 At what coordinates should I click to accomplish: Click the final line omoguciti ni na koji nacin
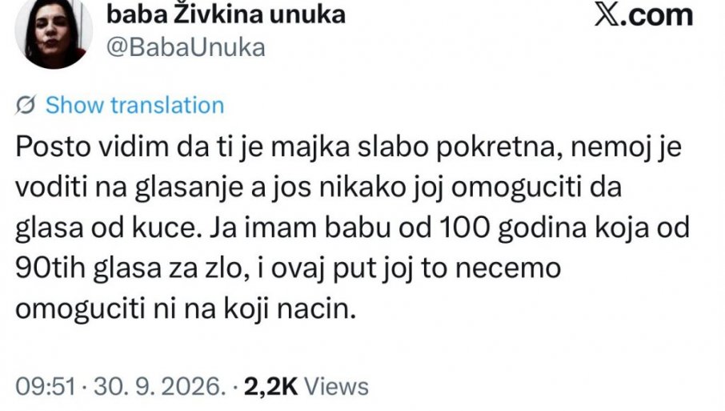pyautogui.click(x=186, y=309)
